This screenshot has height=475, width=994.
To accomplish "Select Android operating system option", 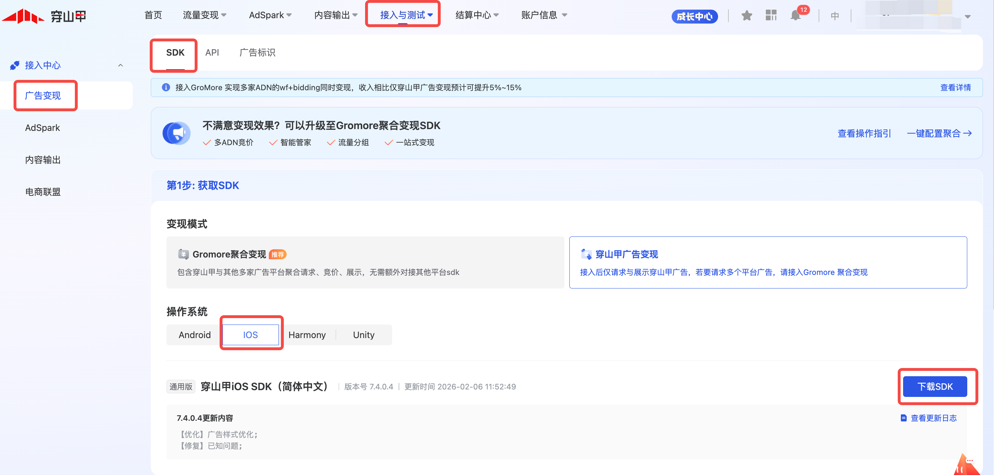I will click(194, 334).
